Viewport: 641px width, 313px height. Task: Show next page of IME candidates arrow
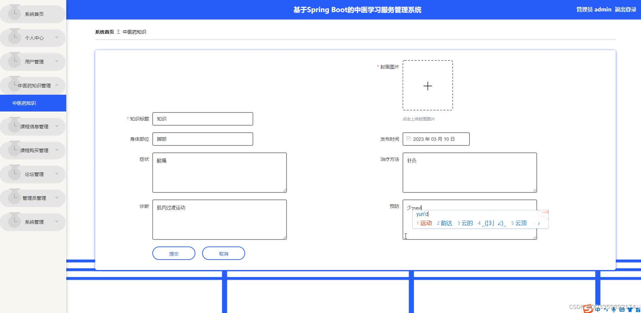coord(538,223)
